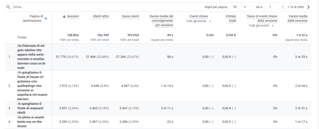Image resolution: width=319 pixels, height=129 pixels.
Task: Sort by Entrate totali column header
Action: (230, 18)
